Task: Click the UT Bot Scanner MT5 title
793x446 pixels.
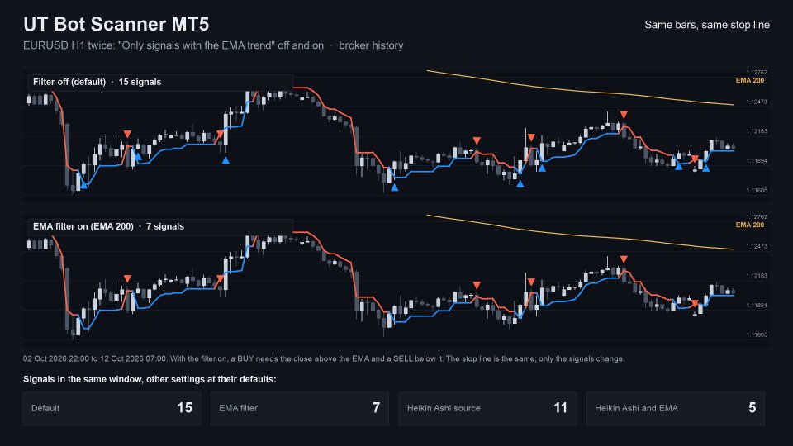Action: pos(116,24)
